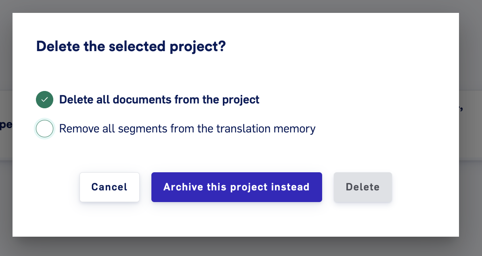Click the "Remove all segments from the translation memory" text
Image resolution: width=482 pixels, height=256 pixels.
tap(187, 129)
